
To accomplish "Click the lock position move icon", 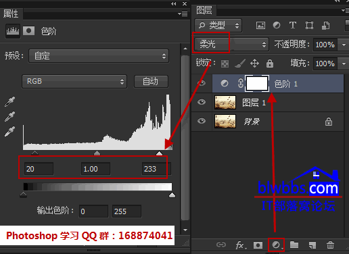I will [x=254, y=63].
